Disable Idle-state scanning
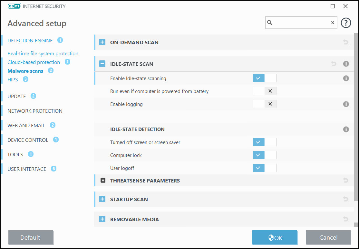Screen dimensions: 359x249 point(265,78)
